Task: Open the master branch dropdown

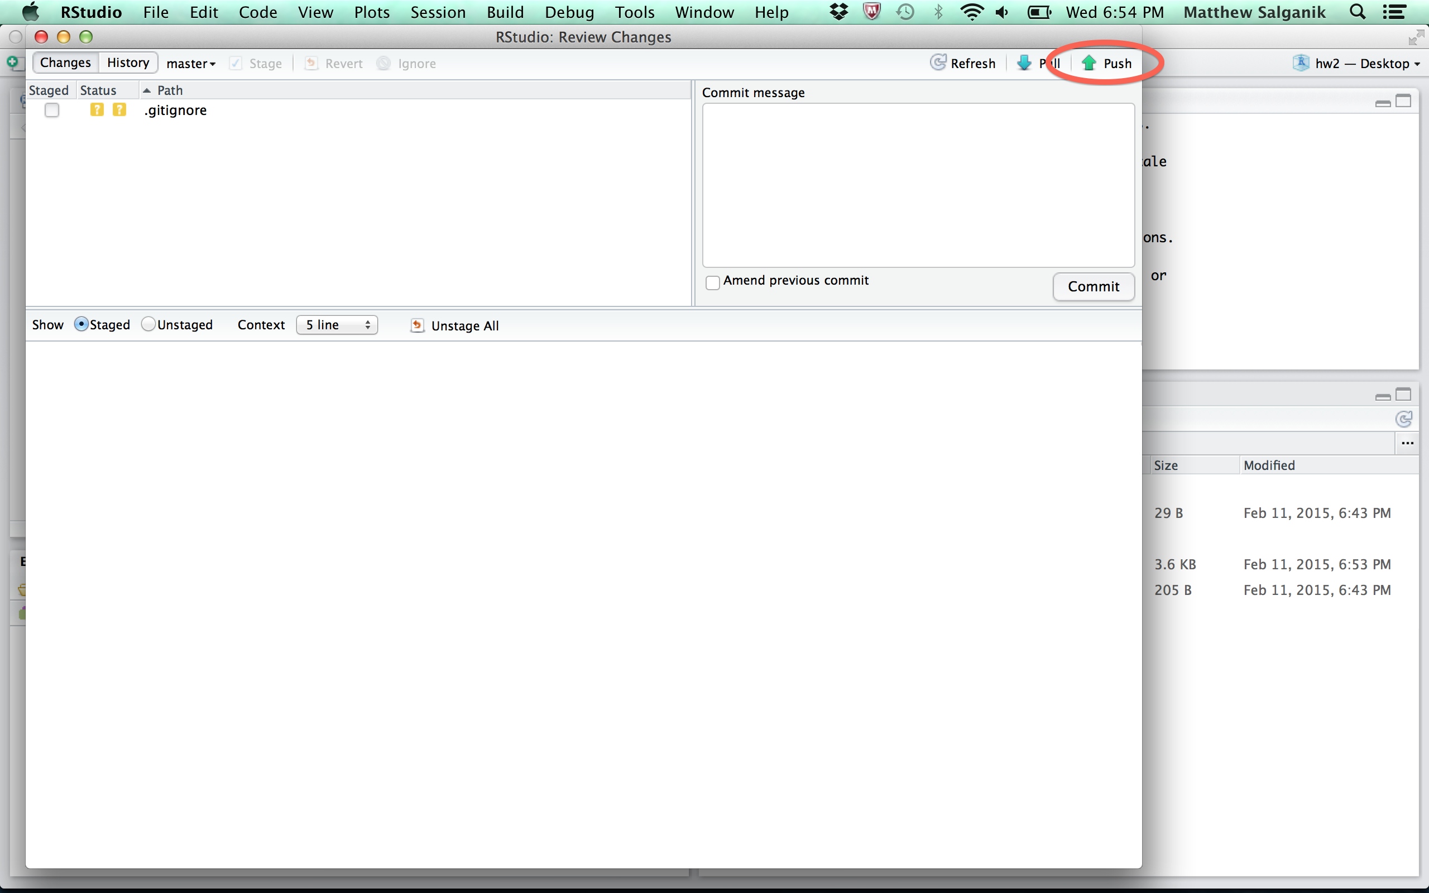Action: click(191, 64)
